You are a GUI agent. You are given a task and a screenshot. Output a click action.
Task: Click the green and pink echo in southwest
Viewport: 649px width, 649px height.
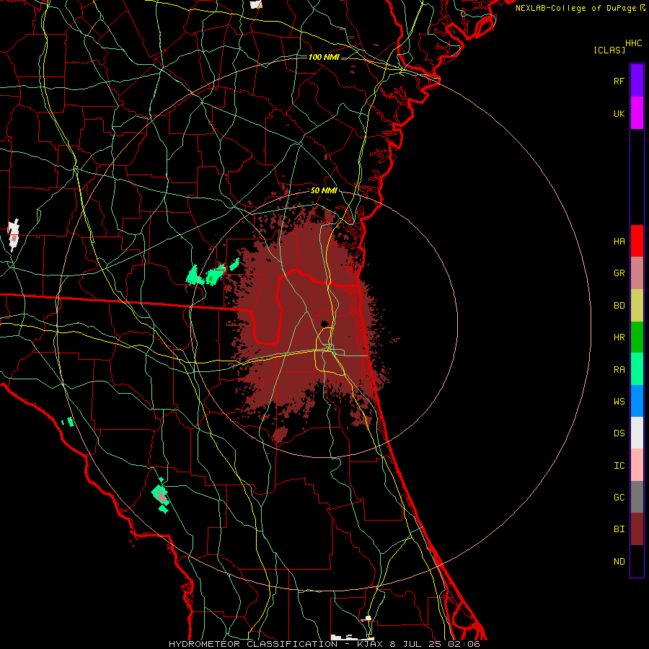[x=160, y=496]
